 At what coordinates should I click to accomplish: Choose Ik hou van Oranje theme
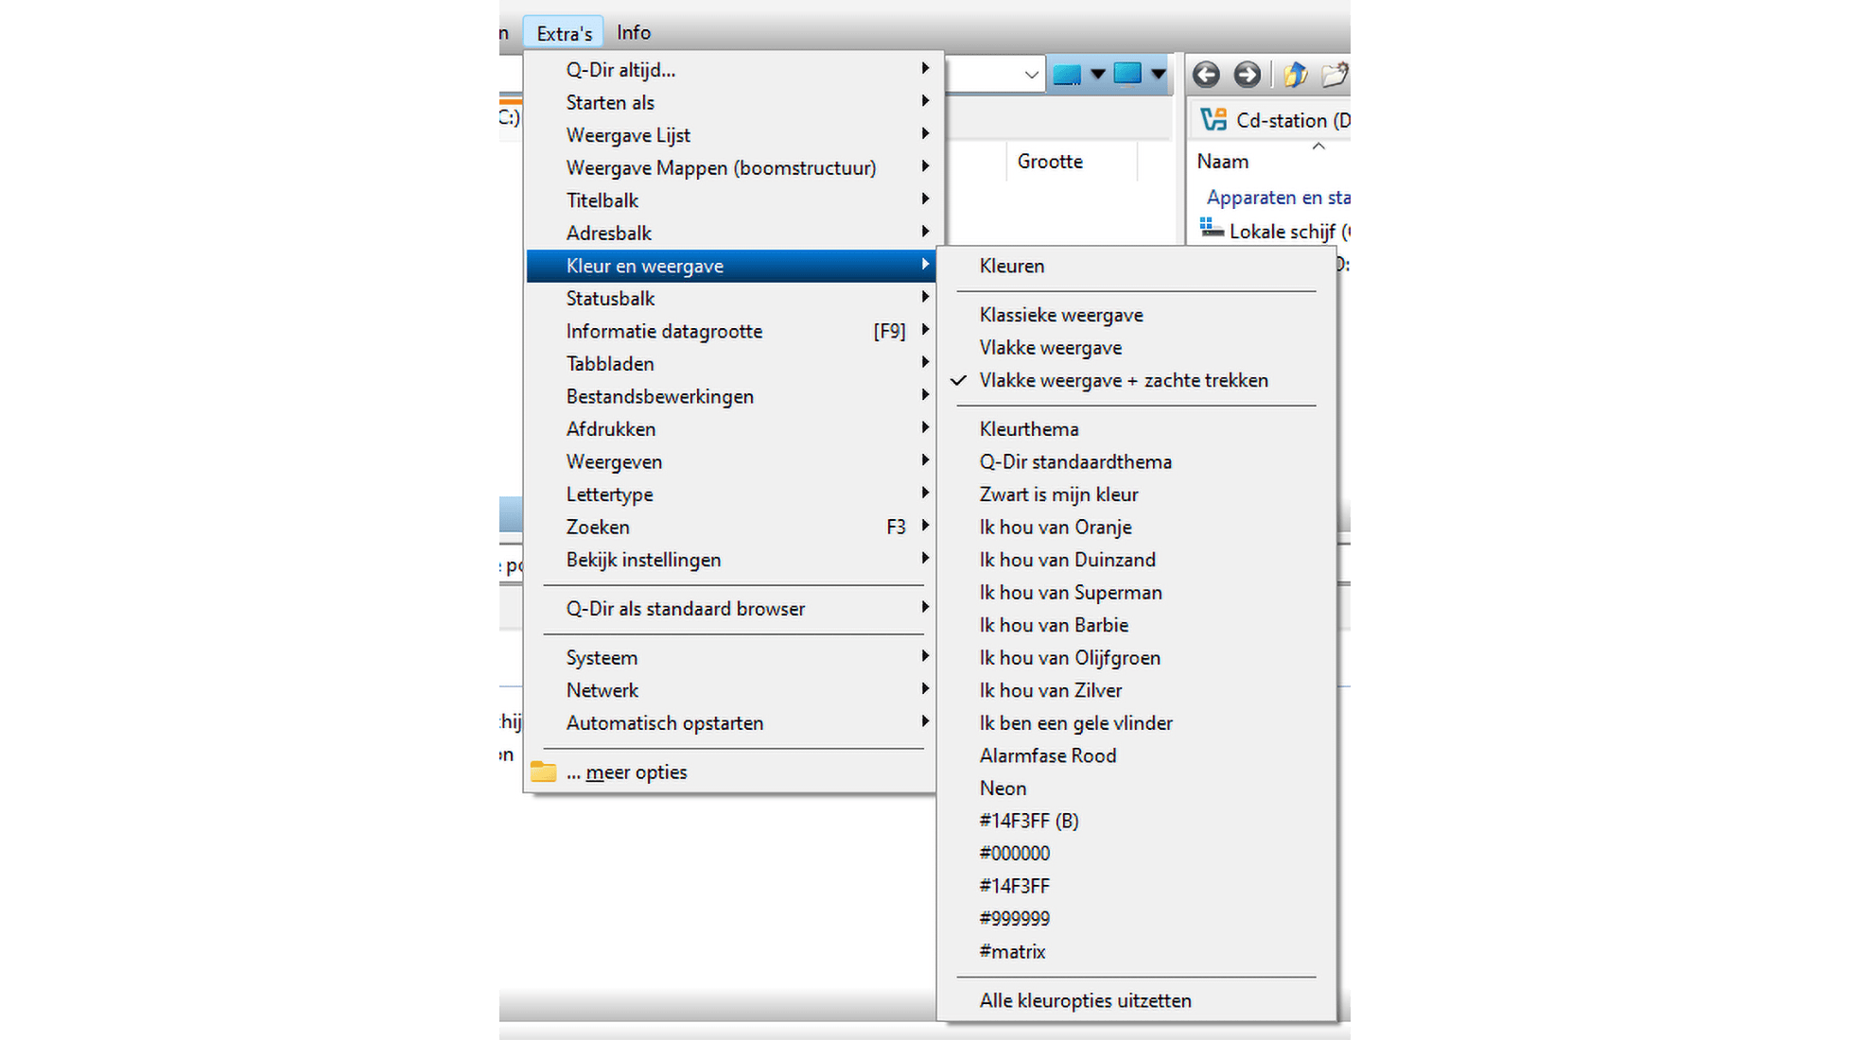(x=1056, y=528)
